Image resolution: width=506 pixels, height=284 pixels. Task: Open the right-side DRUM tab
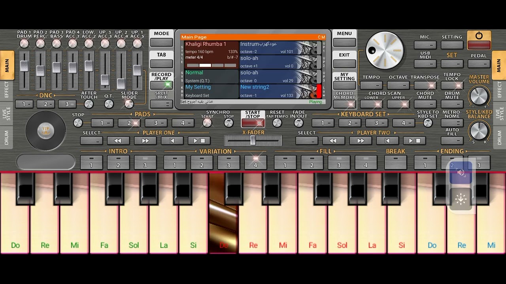pos(499,137)
